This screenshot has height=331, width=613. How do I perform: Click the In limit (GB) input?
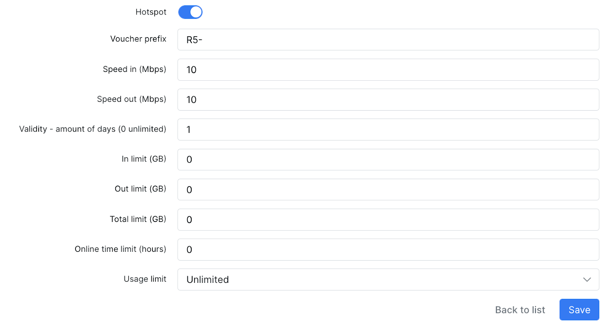tap(388, 160)
